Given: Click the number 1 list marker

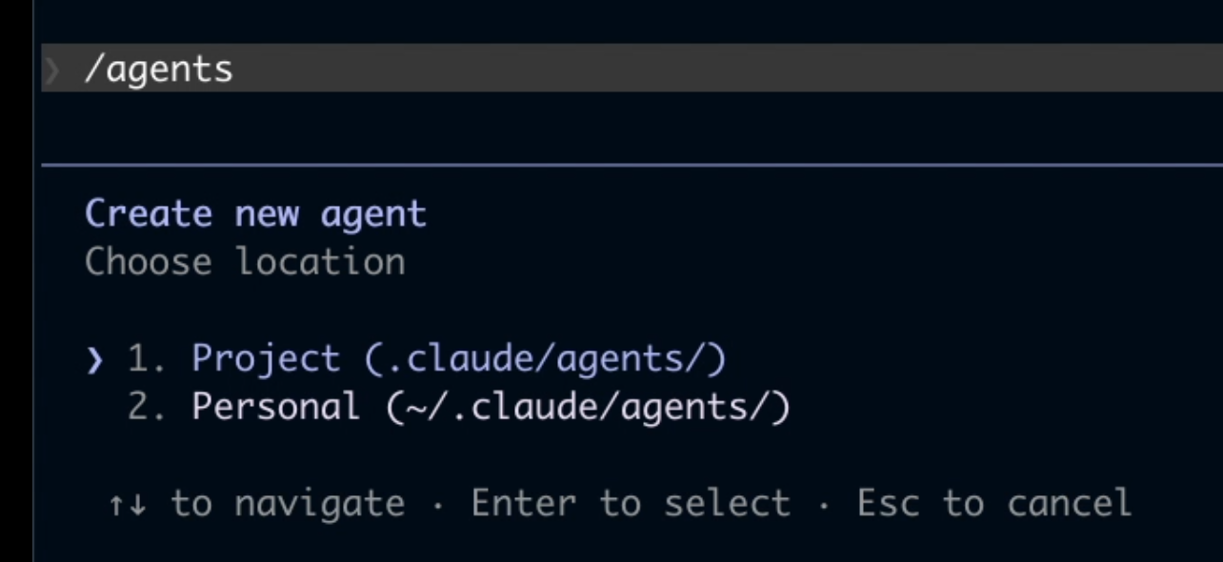Looking at the screenshot, I should point(149,359).
